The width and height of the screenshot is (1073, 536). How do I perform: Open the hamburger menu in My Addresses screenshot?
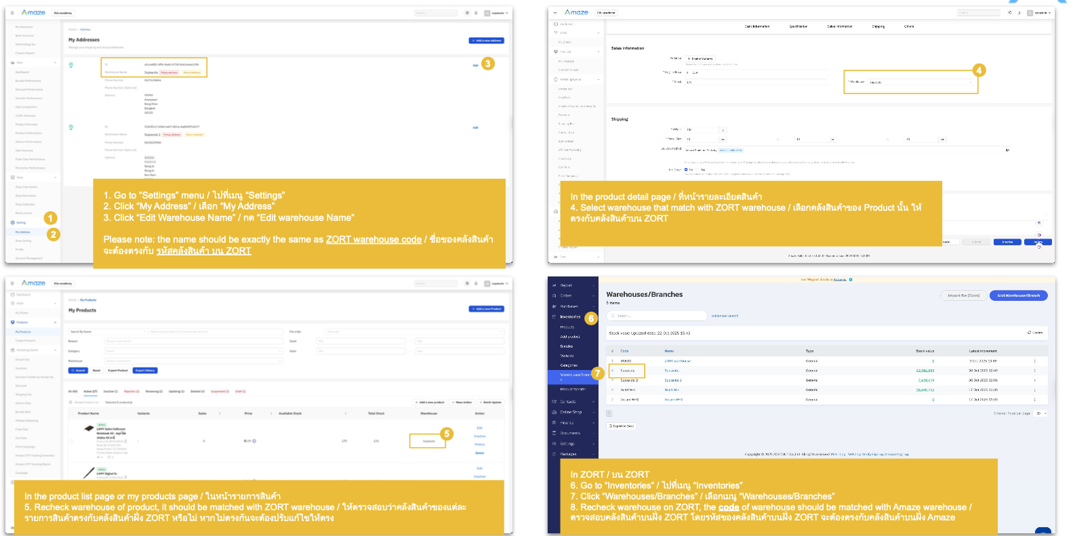12,13
